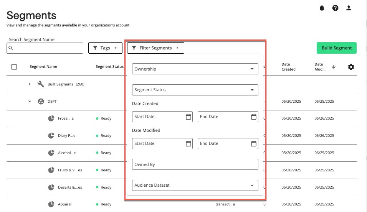Open the Tags dropdown
367x212 pixels.
(x=105, y=48)
